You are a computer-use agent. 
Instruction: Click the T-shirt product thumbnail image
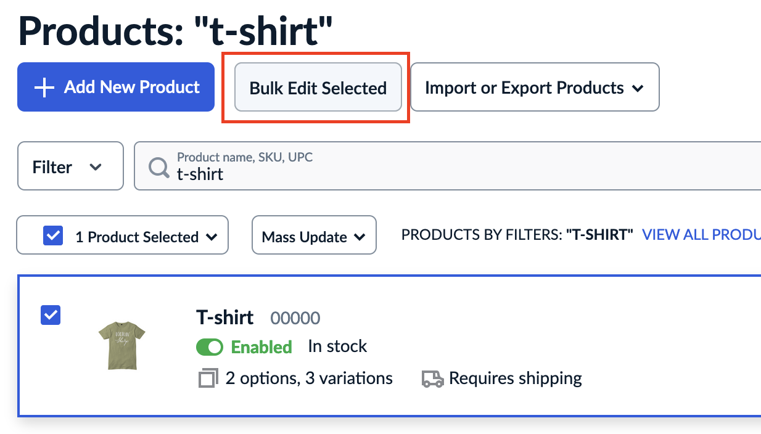[x=121, y=346]
